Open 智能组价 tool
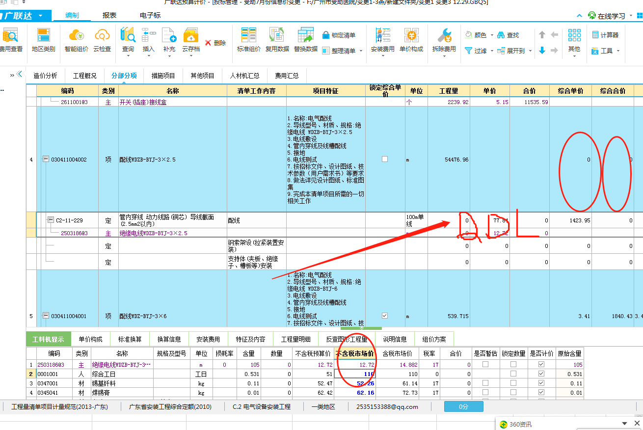This screenshot has width=643, height=430. (77, 40)
